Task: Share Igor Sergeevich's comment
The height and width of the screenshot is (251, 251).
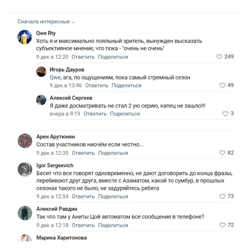Action: (113, 196)
